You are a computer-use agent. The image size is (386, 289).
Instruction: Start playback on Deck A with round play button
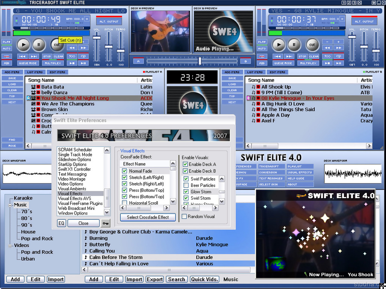click(x=23, y=45)
